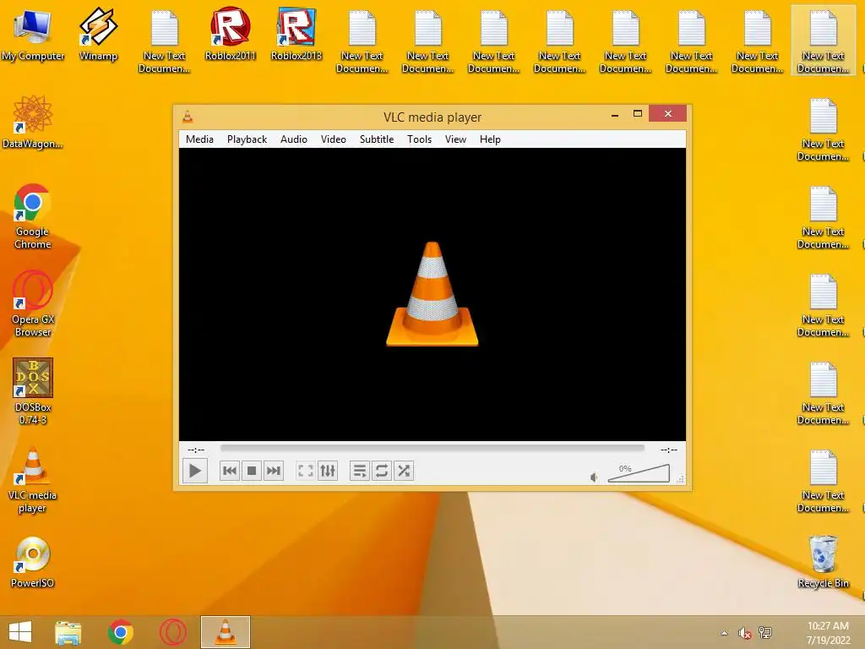Select the Winamp desktop shortcut
Image resolution: width=865 pixels, height=649 pixels.
pos(98,35)
